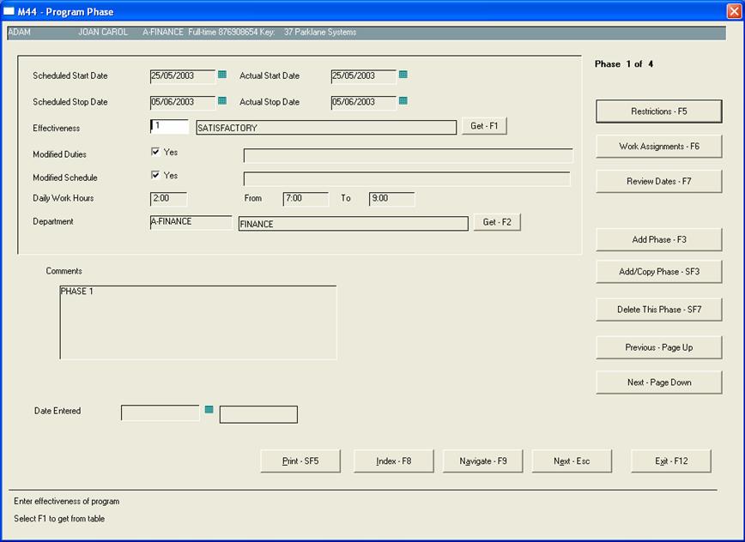
Task: Click the Exit - F12 button
Action: (x=671, y=461)
